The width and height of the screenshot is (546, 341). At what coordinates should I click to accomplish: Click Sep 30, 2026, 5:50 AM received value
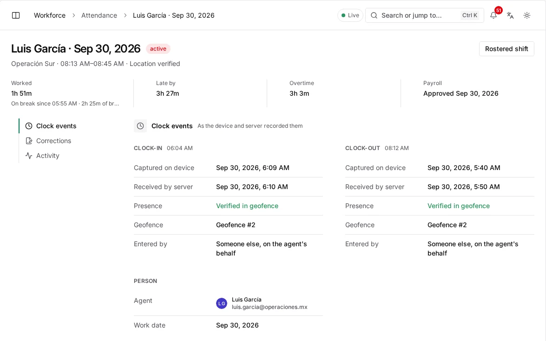click(x=463, y=187)
